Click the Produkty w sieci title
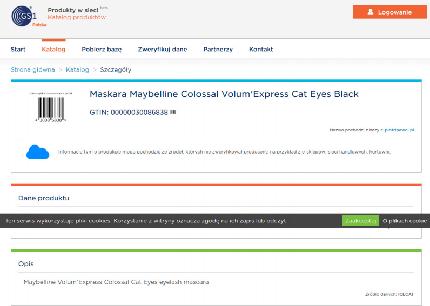430x306 pixels. (73, 10)
